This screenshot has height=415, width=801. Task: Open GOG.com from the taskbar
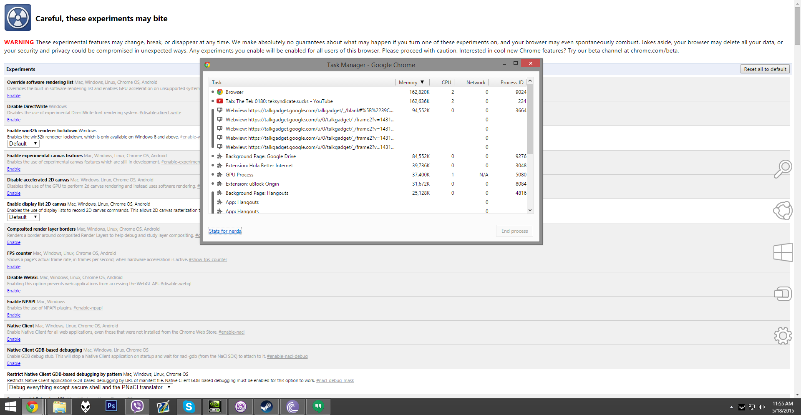tap(241, 407)
